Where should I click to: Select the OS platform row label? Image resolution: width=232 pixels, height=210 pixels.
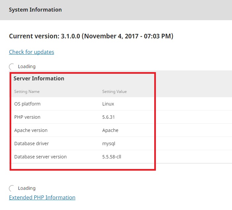pyautogui.click(x=27, y=104)
